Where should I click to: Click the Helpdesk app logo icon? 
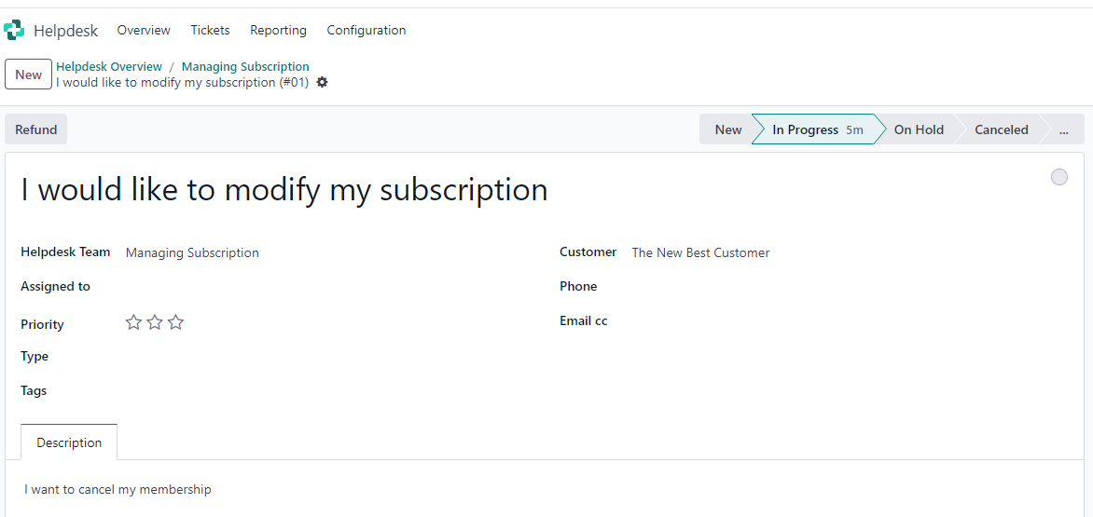pos(14,30)
